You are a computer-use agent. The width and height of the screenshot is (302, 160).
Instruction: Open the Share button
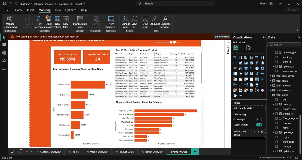292,10
